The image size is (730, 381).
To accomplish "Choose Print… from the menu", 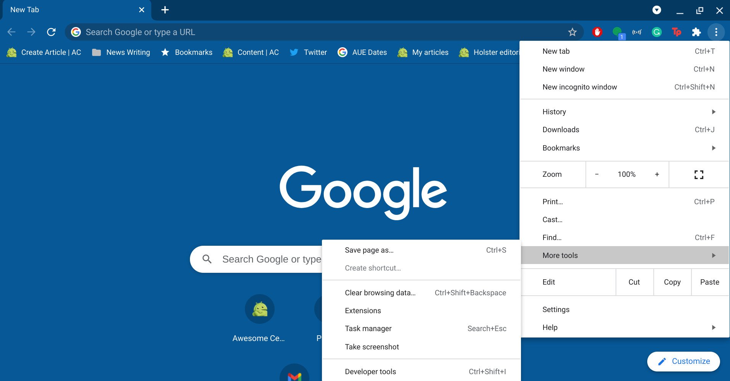I will [x=624, y=202].
